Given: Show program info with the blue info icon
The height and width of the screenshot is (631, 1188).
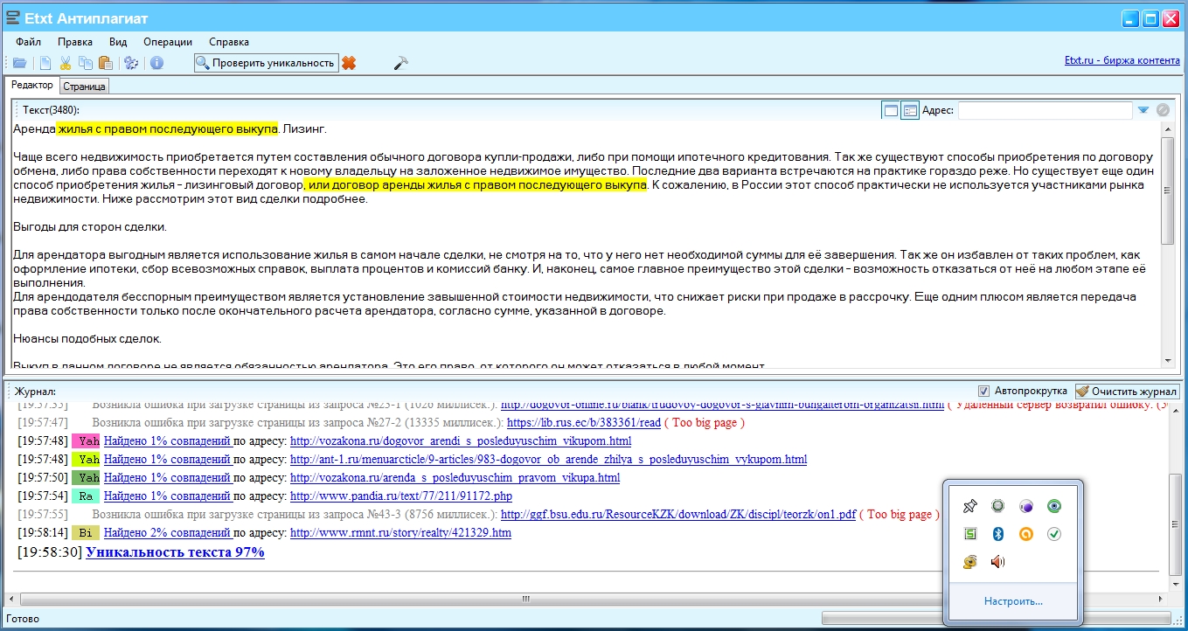Looking at the screenshot, I should pos(157,63).
